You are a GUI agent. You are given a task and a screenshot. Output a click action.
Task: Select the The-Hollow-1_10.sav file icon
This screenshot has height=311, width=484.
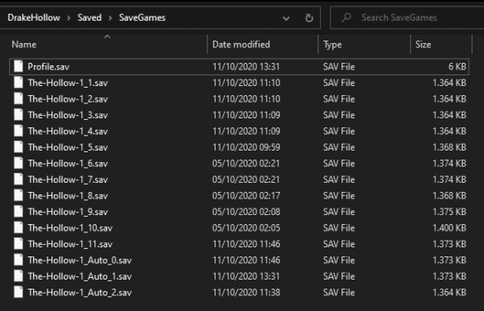tap(18, 227)
